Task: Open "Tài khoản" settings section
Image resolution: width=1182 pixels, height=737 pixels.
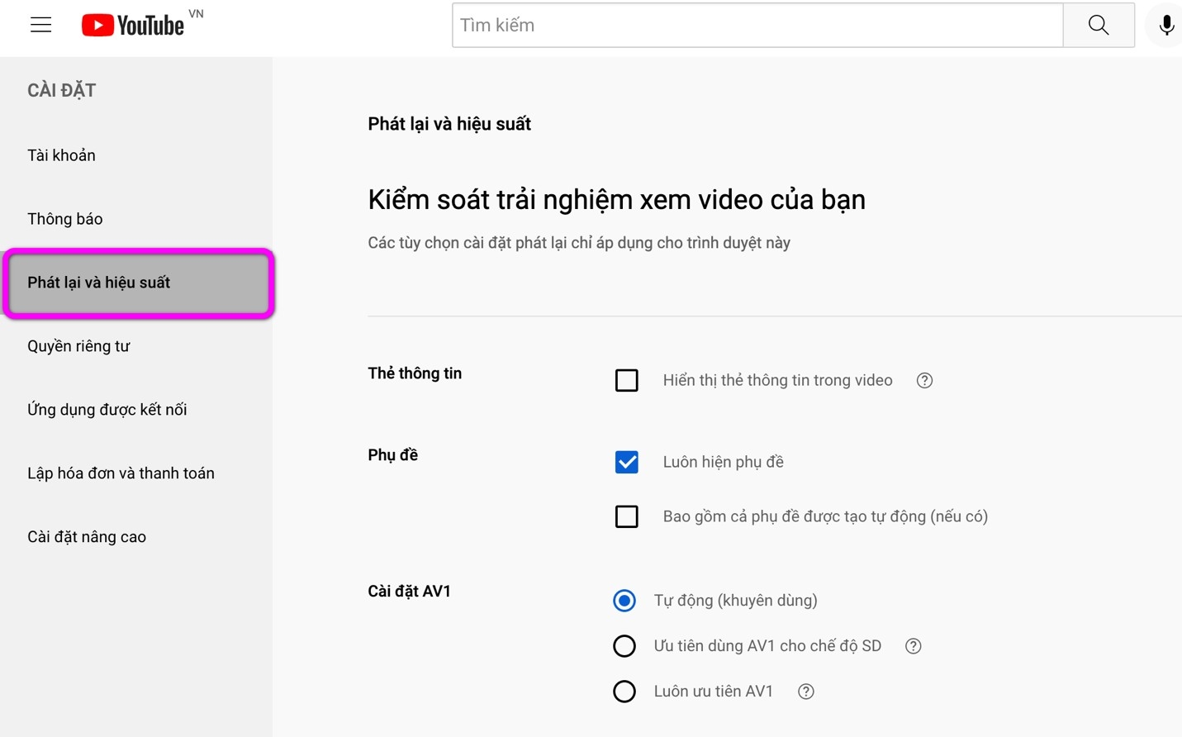Action: (x=61, y=155)
